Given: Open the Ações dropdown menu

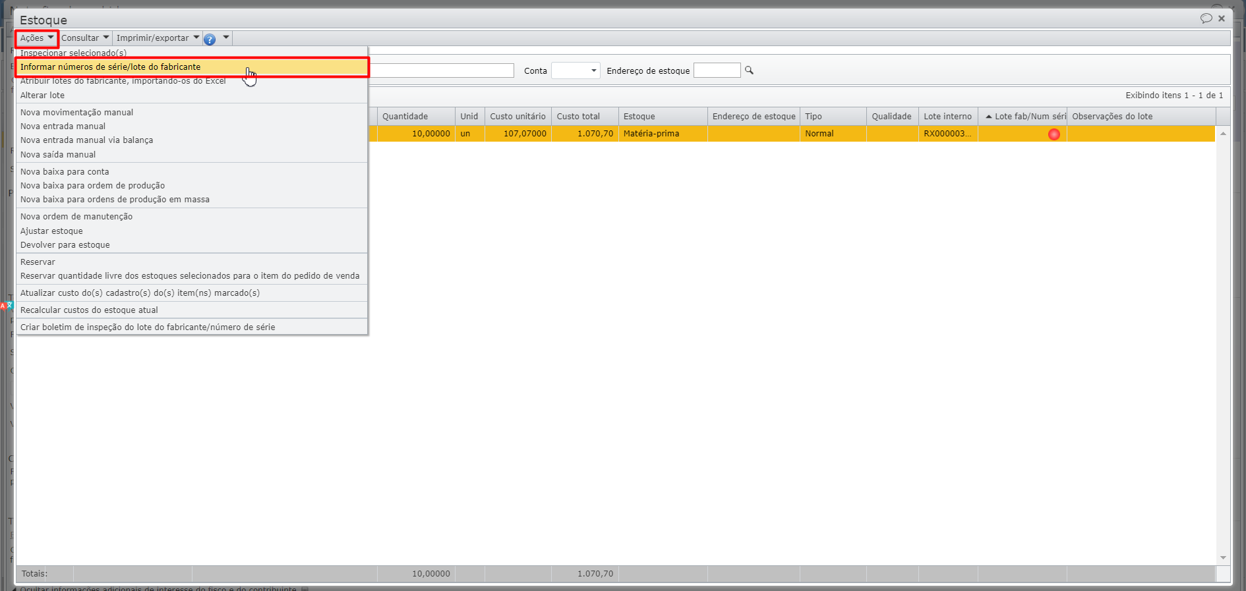Looking at the screenshot, I should coord(37,38).
